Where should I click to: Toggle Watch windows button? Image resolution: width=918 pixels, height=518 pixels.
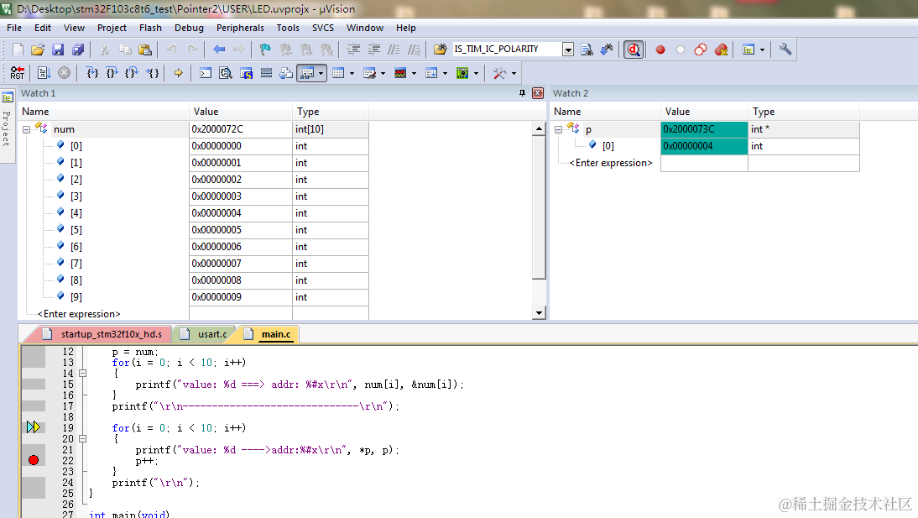(307, 73)
